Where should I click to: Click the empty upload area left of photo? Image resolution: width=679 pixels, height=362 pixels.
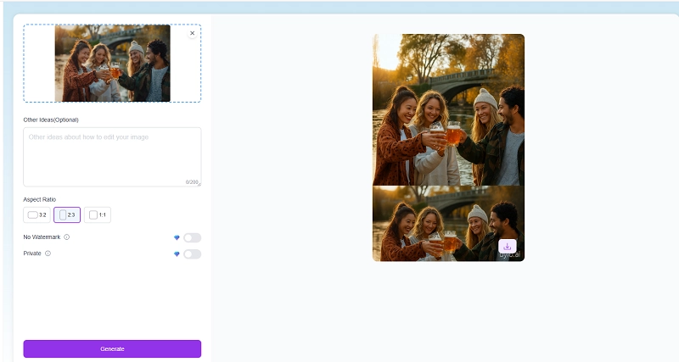(39, 64)
